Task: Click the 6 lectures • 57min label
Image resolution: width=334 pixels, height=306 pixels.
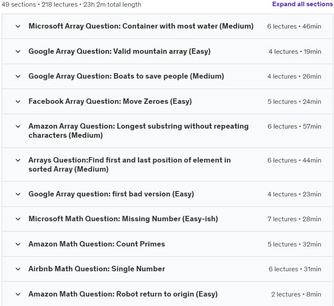Action: 294,127
